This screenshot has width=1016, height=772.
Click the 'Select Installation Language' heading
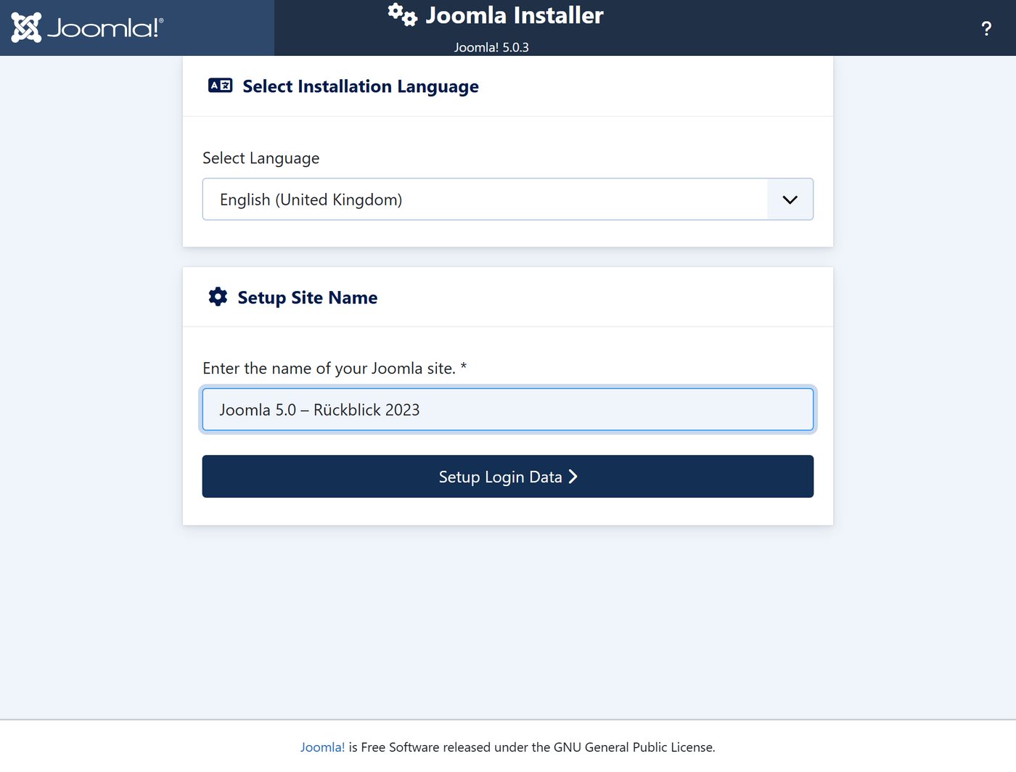point(361,86)
